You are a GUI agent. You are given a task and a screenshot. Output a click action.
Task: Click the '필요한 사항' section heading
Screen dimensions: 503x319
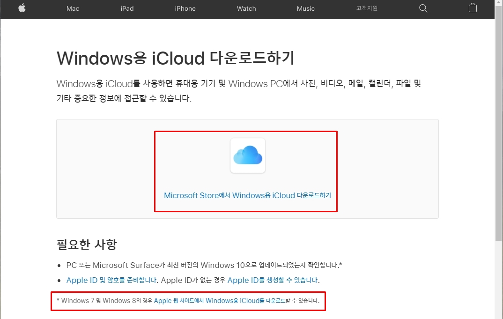coord(87,245)
